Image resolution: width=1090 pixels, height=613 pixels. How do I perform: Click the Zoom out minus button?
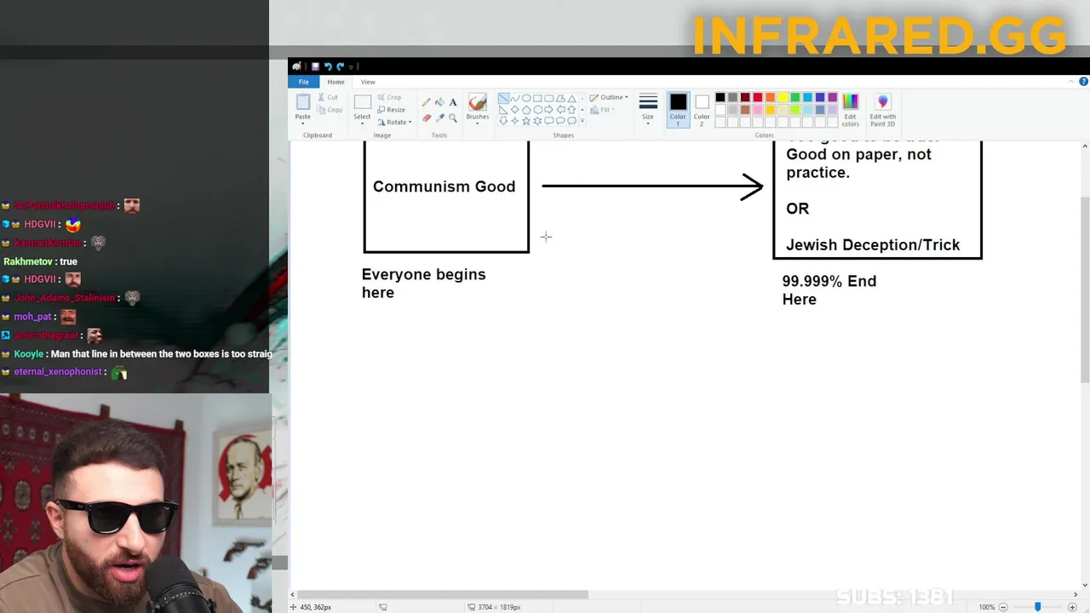click(x=1003, y=607)
